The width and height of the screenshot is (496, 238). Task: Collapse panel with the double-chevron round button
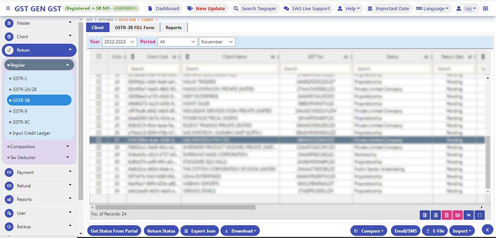click(x=487, y=230)
